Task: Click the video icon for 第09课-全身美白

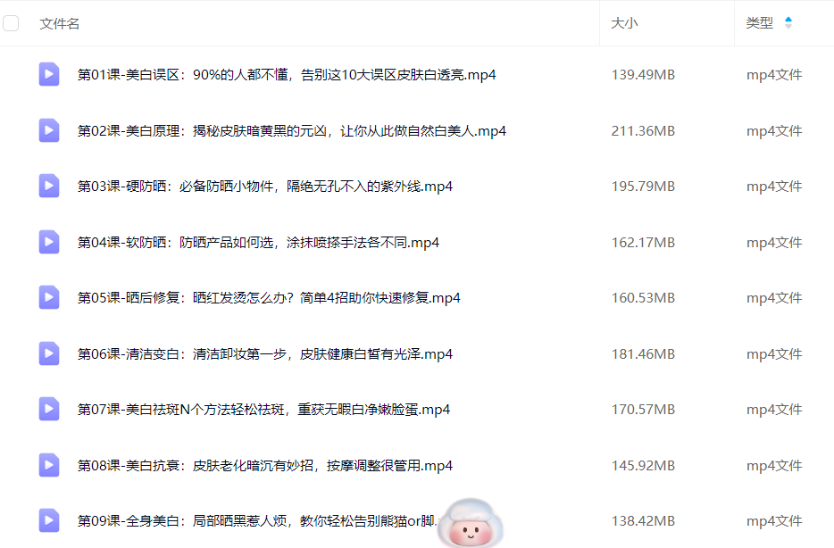Action: (49, 520)
